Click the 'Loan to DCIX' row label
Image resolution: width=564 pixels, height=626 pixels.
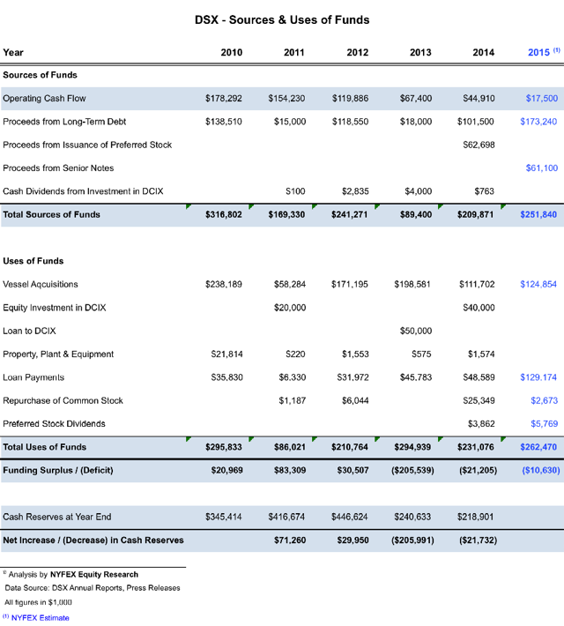[x=29, y=331]
